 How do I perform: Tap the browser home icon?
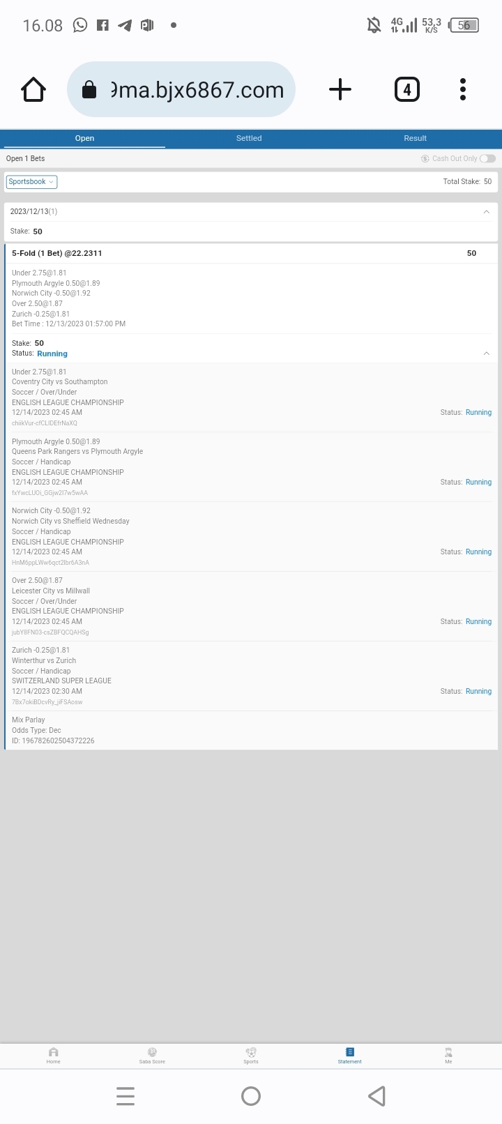(x=33, y=89)
